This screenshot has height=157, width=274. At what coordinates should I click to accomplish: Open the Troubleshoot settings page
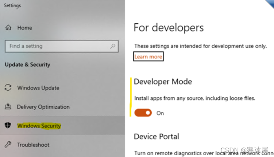pos(33,145)
